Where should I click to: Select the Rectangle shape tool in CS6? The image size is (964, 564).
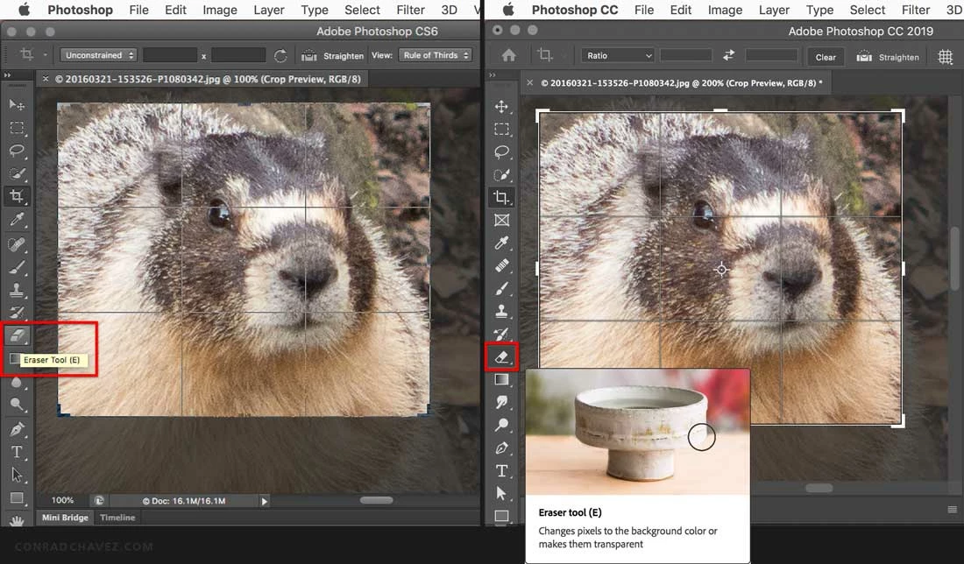[x=17, y=497]
